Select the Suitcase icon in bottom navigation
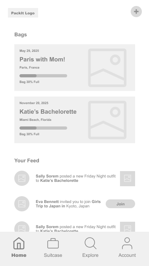Image resolution: width=149 pixels, height=266 pixels. [x=53, y=243]
